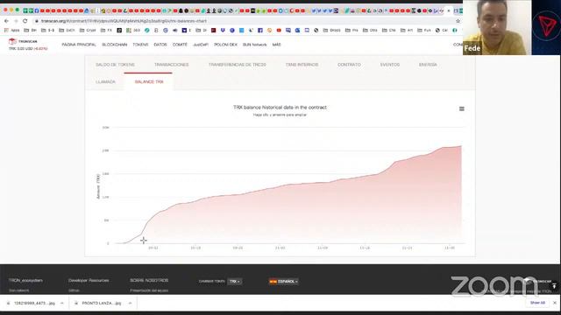Open the COMITÉ navigation menu
The image size is (561, 315).
click(180, 45)
